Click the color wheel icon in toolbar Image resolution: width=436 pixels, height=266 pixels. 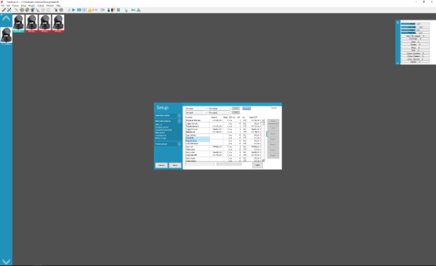tap(28, 10)
